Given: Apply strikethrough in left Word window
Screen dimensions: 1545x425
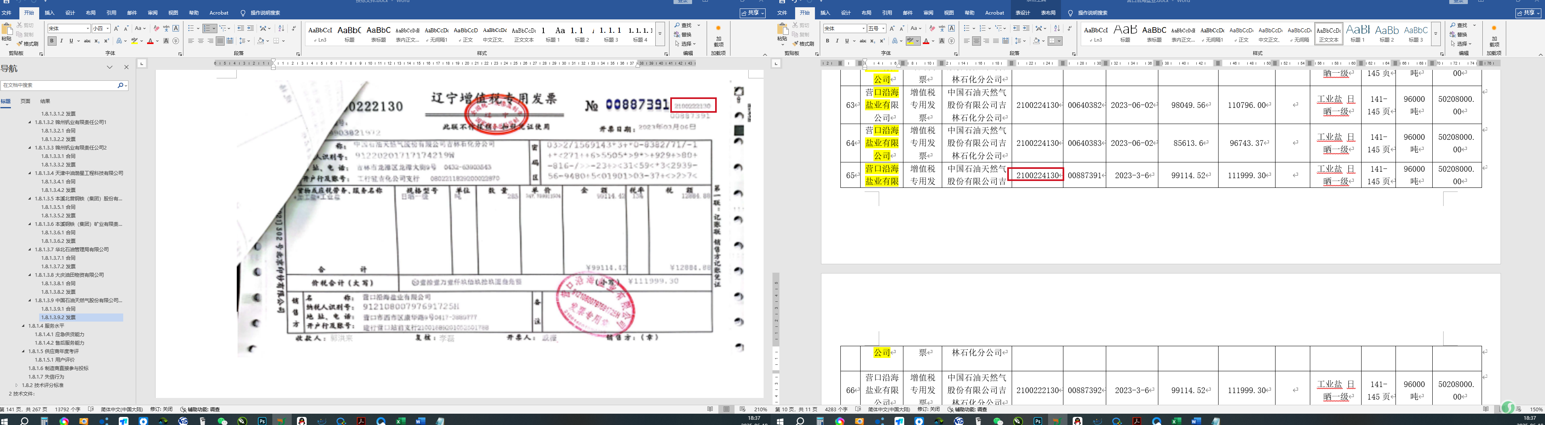Looking at the screenshot, I should click(x=87, y=41).
